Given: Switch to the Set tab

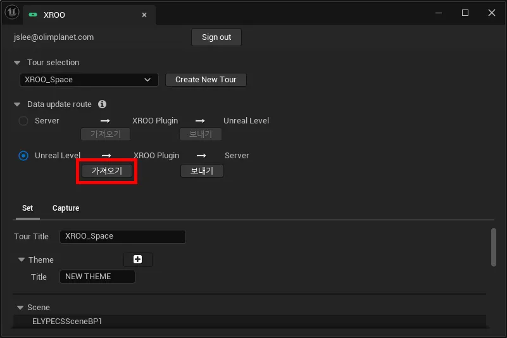Looking at the screenshot, I should [27, 208].
